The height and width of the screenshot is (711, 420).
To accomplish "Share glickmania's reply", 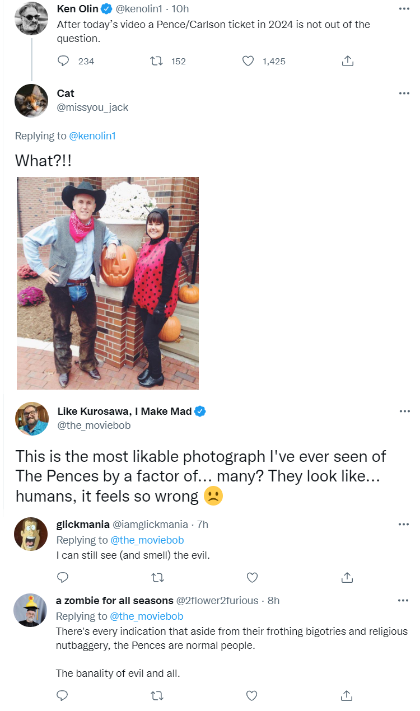I will pyautogui.click(x=347, y=577).
